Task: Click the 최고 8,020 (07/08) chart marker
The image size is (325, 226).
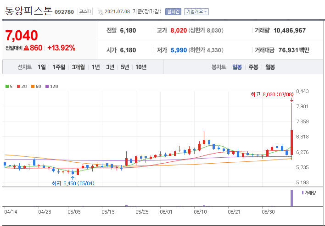Action: pyautogui.click(x=272, y=94)
